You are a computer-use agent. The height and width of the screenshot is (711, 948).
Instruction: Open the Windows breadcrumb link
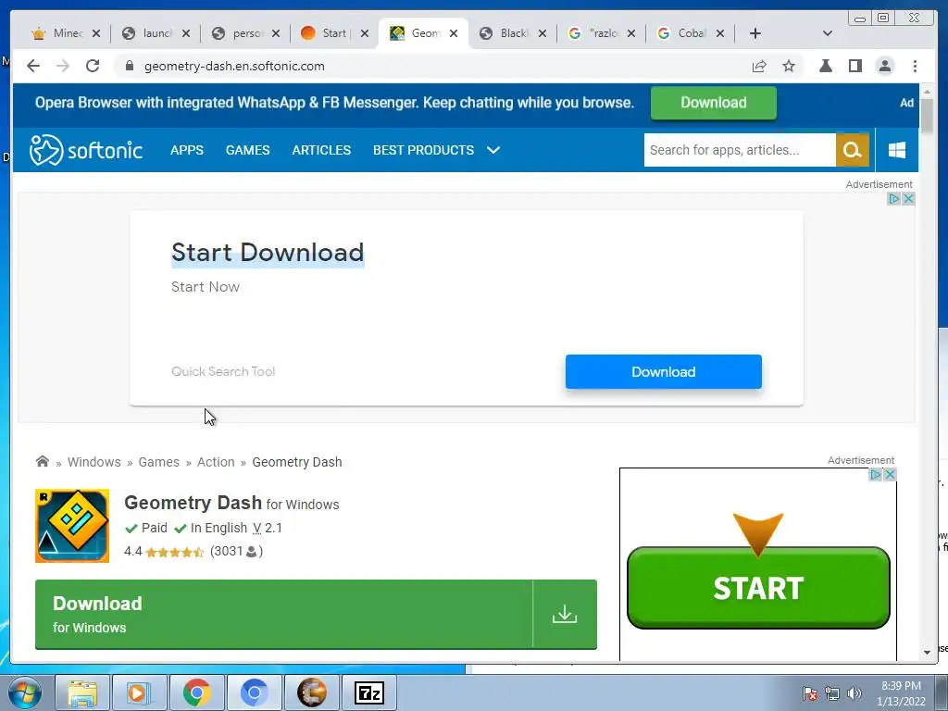(x=94, y=462)
